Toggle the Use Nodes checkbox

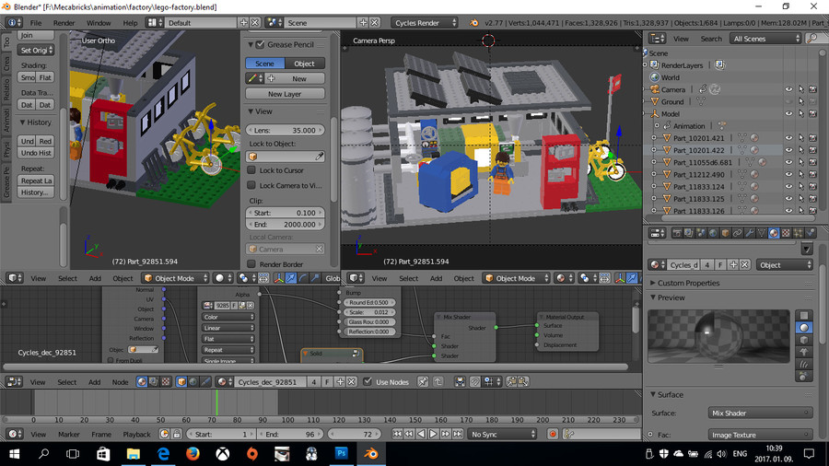click(368, 382)
